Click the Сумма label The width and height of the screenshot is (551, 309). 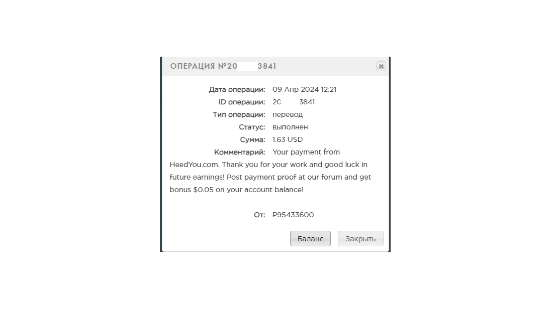[253, 139]
